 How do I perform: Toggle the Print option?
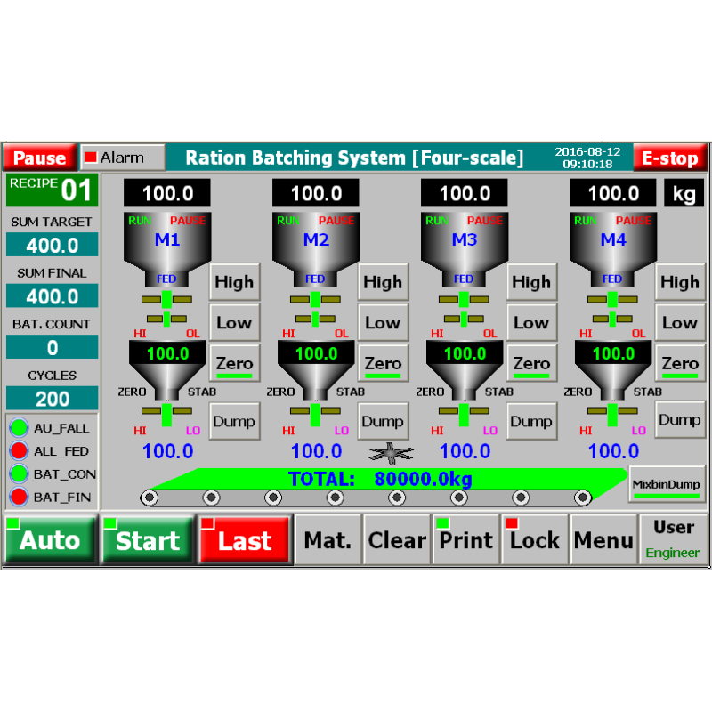pyautogui.click(x=465, y=539)
